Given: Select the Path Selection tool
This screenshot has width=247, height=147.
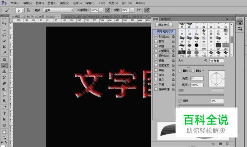Looking at the screenshot, I should [x=4, y=119].
